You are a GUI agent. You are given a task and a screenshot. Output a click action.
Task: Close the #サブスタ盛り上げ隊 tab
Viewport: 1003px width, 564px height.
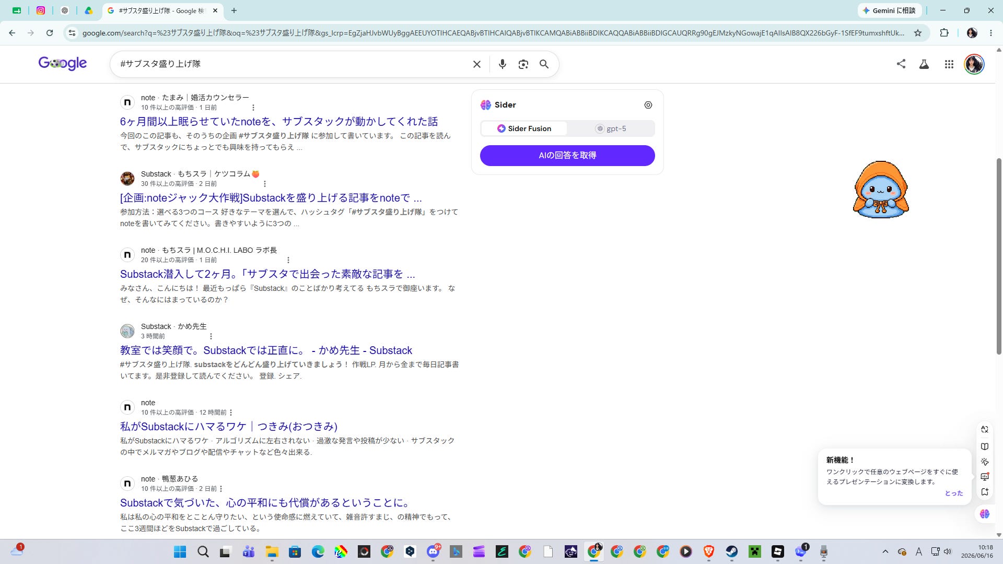point(215,10)
